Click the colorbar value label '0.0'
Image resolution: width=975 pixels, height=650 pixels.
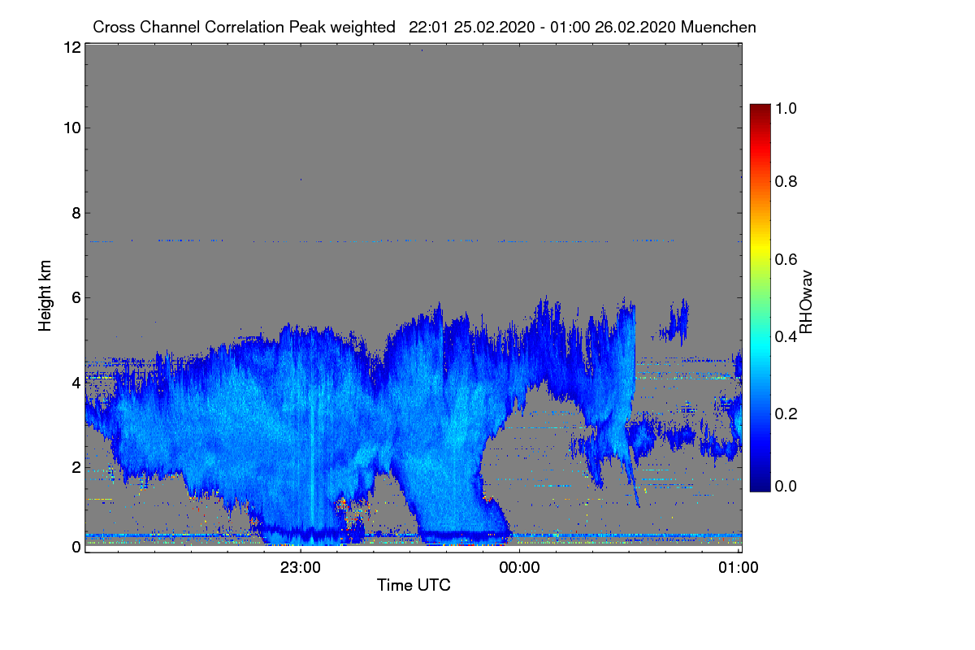(786, 486)
